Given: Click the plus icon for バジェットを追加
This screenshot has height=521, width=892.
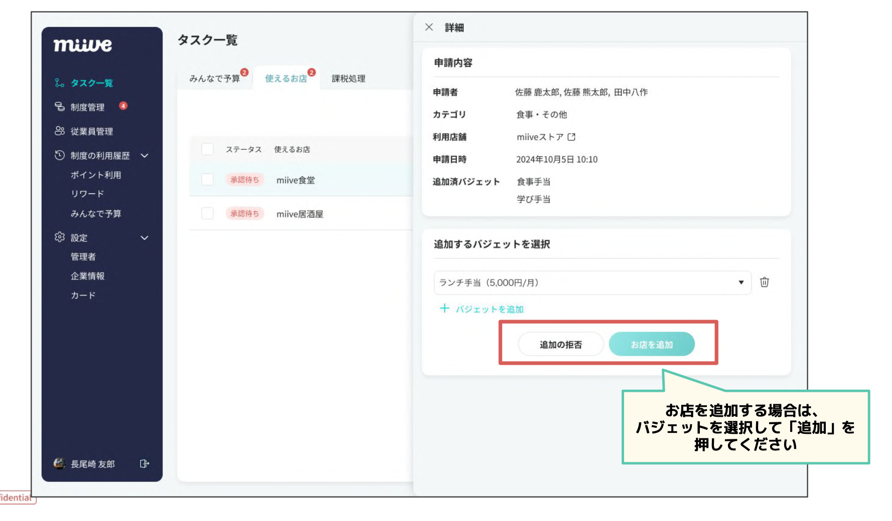Looking at the screenshot, I should coord(444,309).
